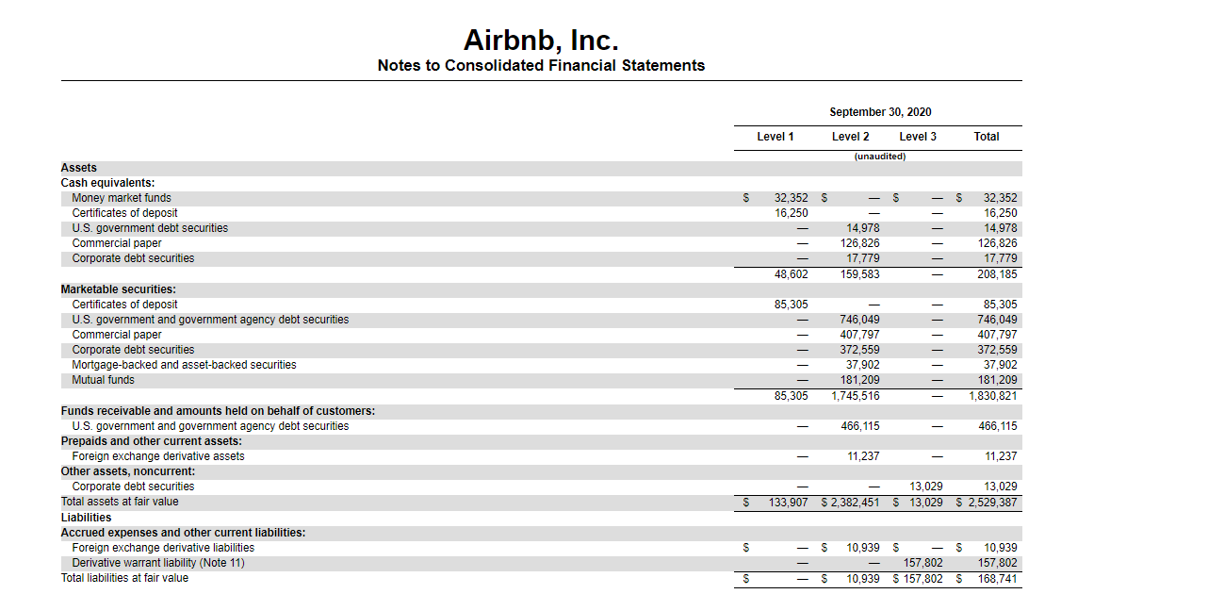The height and width of the screenshot is (594, 1208).
Task: Click Total value 10,939 for derivative liabilities row
Action: (x=1000, y=548)
